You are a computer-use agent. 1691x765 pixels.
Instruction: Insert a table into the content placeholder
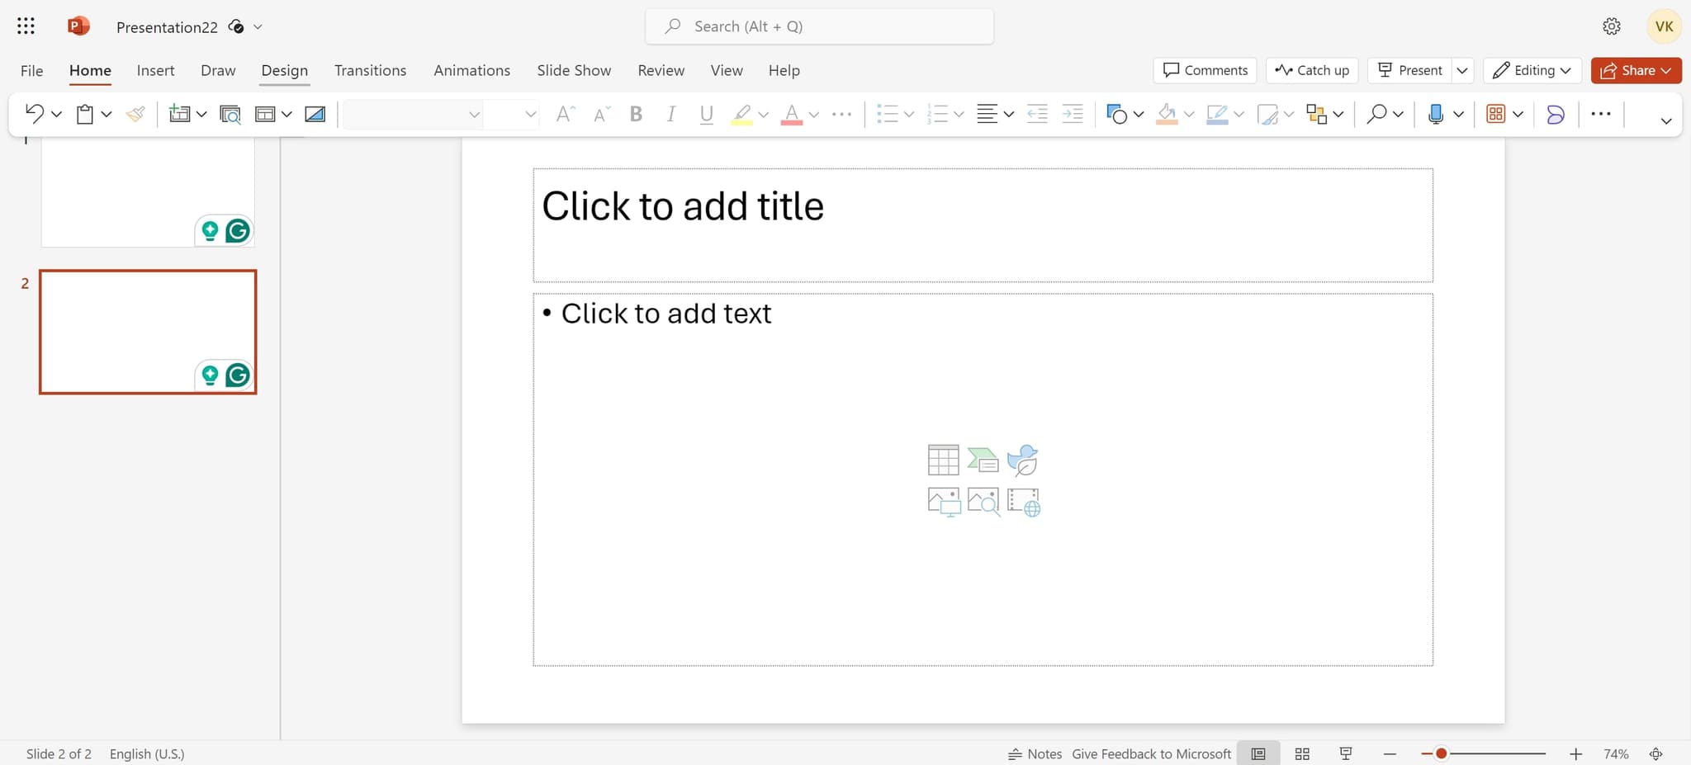942,460
